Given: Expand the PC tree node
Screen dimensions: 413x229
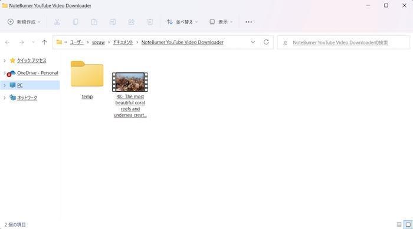Looking at the screenshot, I should tap(5, 85).
